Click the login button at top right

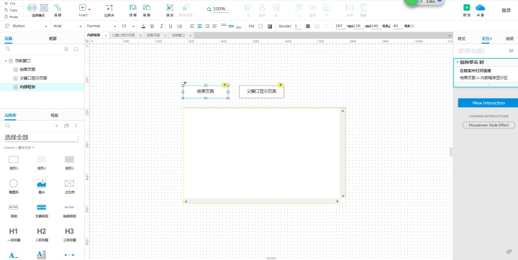pyautogui.click(x=506, y=11)
